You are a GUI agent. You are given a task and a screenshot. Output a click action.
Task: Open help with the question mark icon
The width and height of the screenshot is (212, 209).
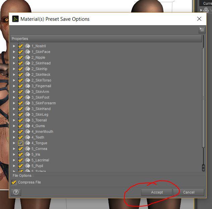click(16, 192)
